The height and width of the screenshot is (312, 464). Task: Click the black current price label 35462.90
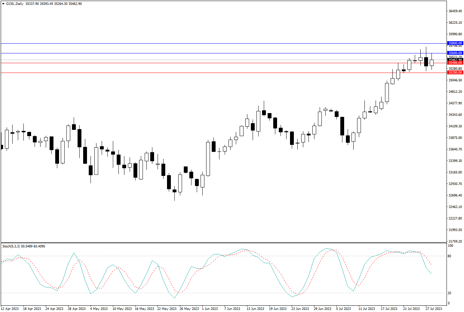point(455,60)
